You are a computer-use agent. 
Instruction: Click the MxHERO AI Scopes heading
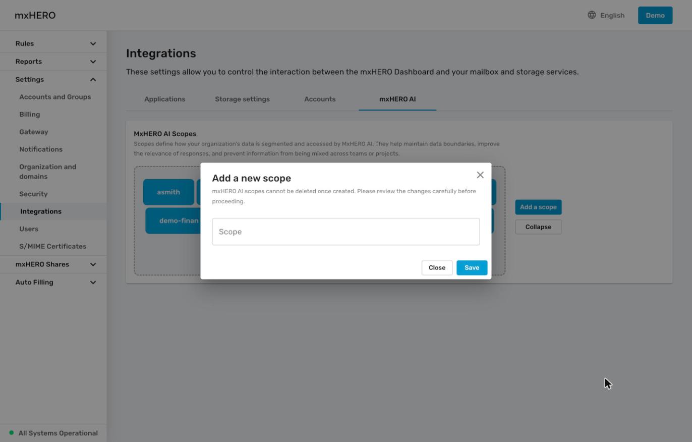coord(165,134)
